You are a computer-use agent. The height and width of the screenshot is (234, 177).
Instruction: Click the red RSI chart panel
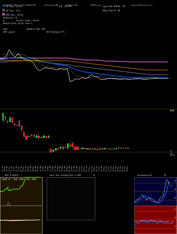(x=155, y=220)
